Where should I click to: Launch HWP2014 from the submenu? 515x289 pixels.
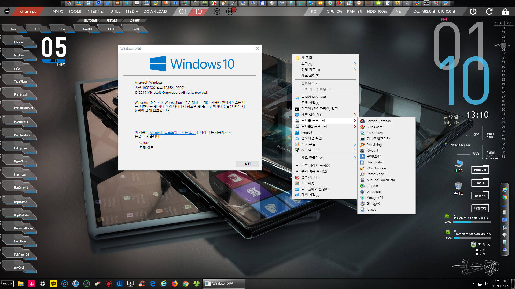point(386,157)
